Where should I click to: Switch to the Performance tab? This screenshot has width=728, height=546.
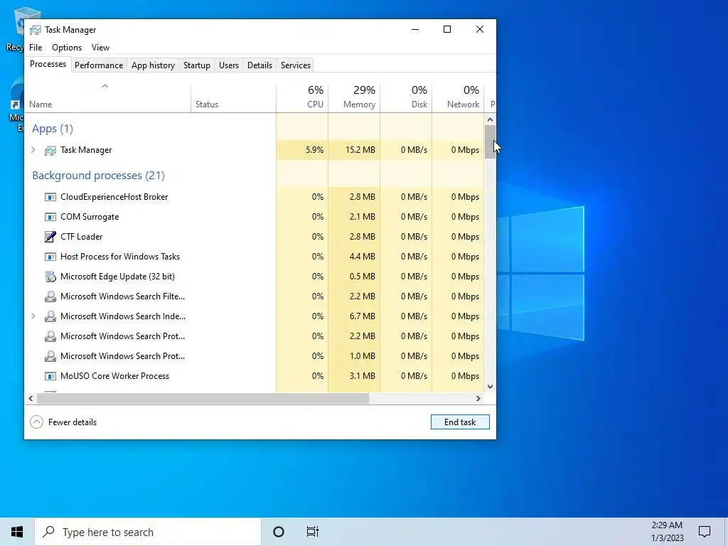point(99,65)
